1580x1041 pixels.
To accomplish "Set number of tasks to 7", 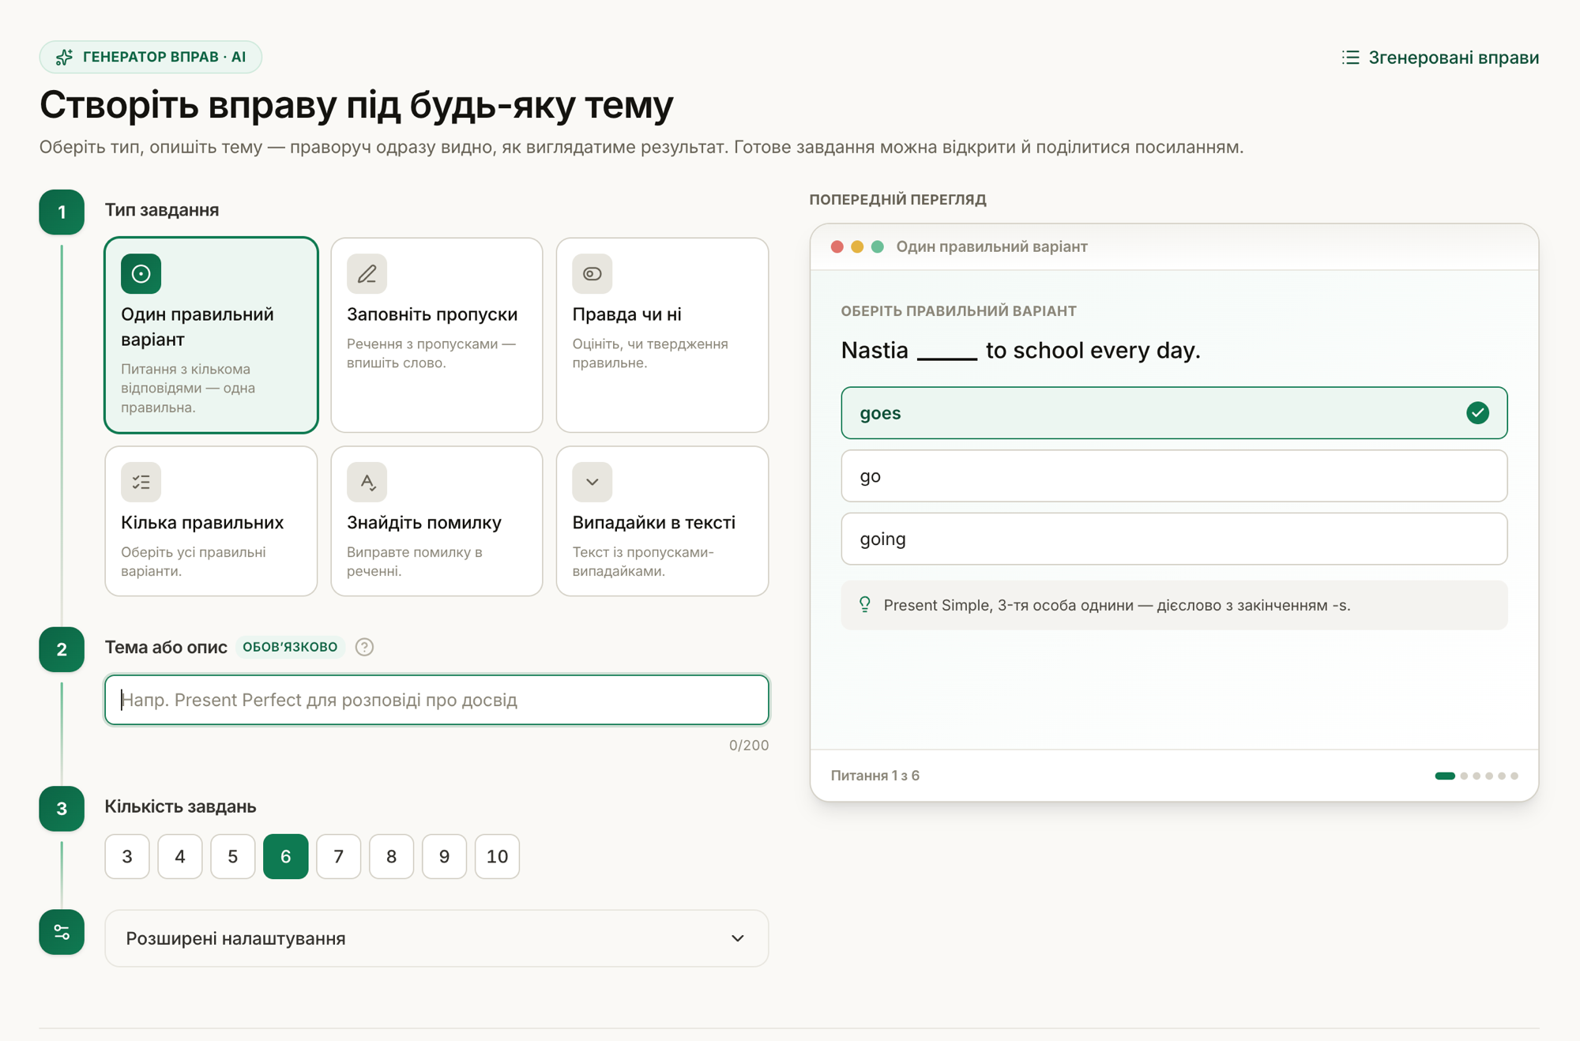I will (339, 856).
